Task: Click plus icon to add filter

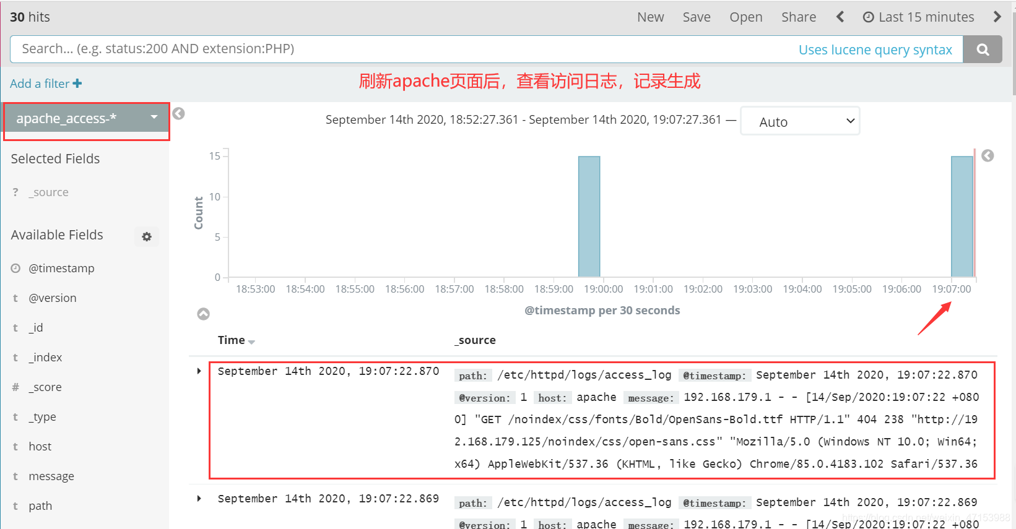Action: point(77,84)
